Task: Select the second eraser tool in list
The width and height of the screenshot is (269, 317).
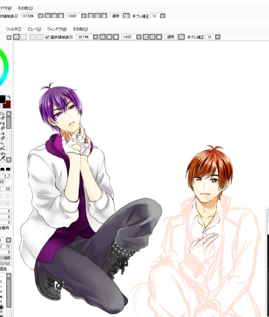Action: pyautogui.click(x=3, y=126)
